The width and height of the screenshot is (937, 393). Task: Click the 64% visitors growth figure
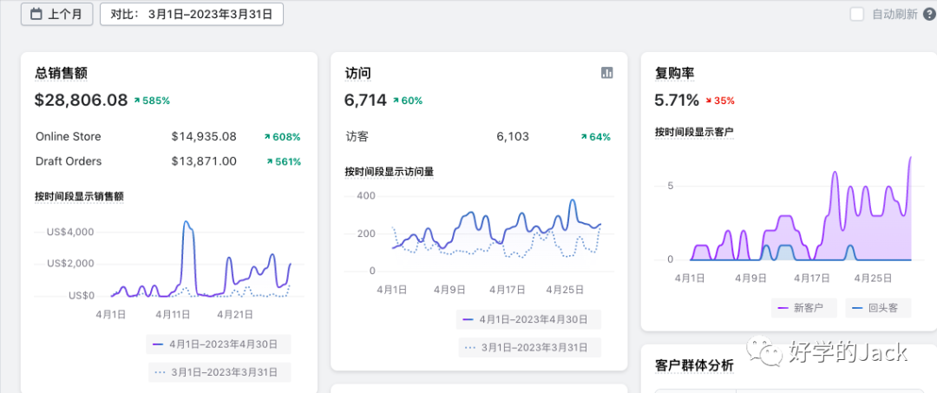coord(596,137)
